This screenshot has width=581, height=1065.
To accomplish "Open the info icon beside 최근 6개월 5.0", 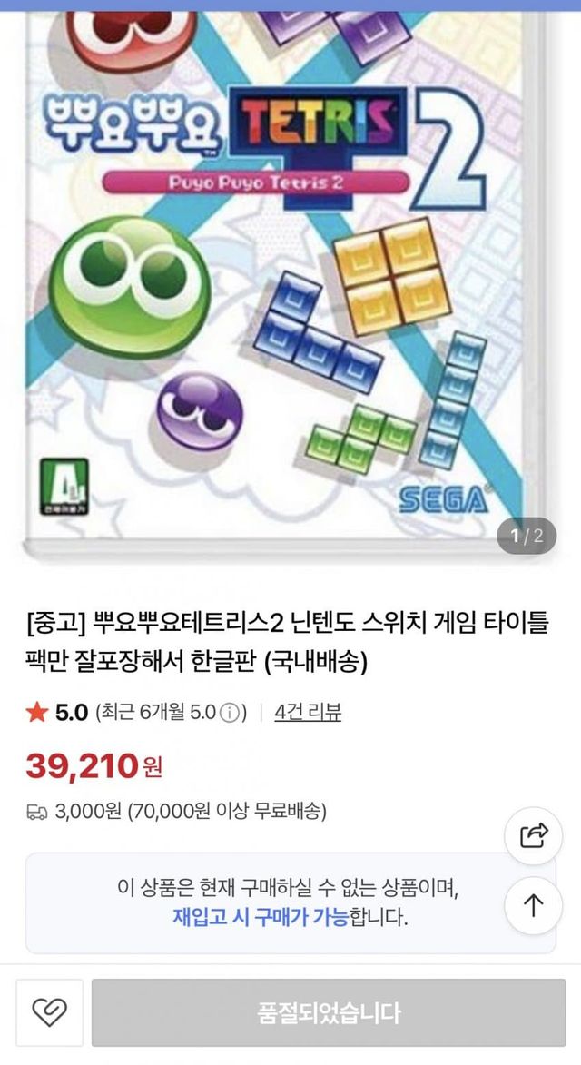I will (231, 713).
